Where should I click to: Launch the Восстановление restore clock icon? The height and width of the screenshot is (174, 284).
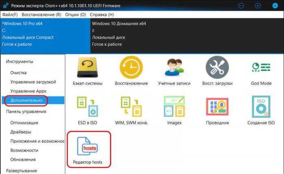pyautogui.click(x=131, y=67)
